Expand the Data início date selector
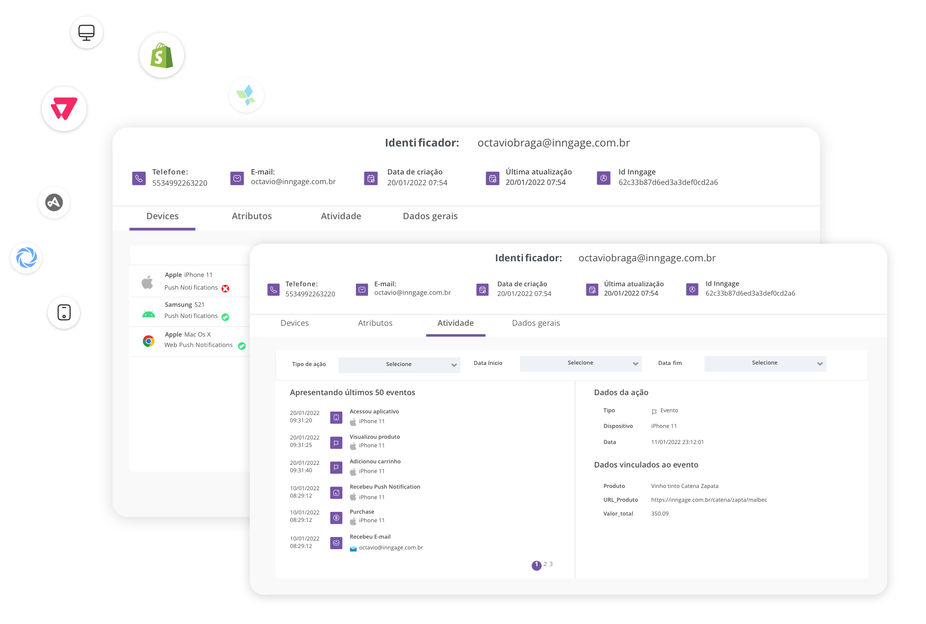Screen dimensions: 926x624 [x=580, y=363]
